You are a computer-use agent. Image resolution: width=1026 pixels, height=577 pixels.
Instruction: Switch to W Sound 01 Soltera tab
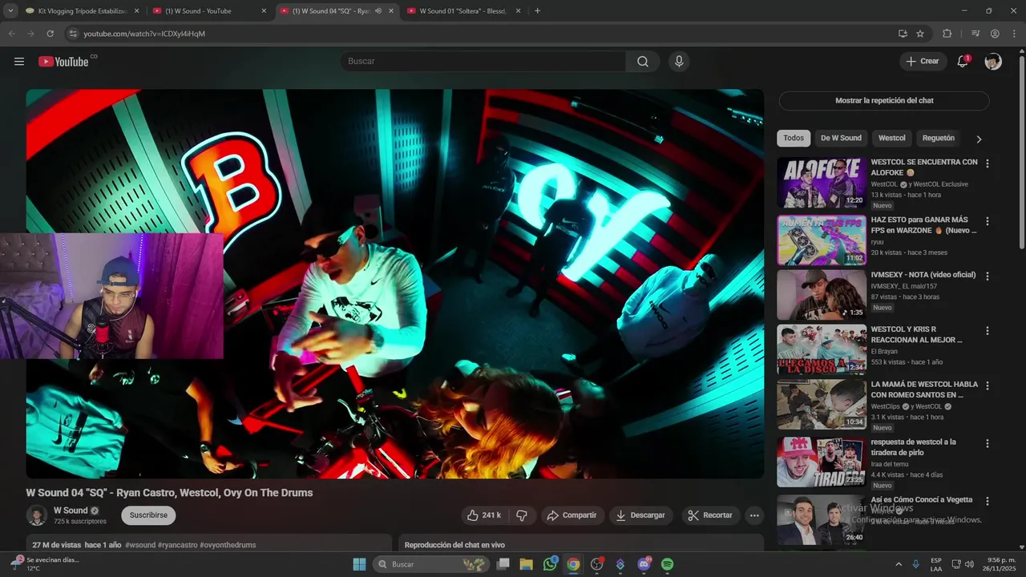[x=463, y=11]
